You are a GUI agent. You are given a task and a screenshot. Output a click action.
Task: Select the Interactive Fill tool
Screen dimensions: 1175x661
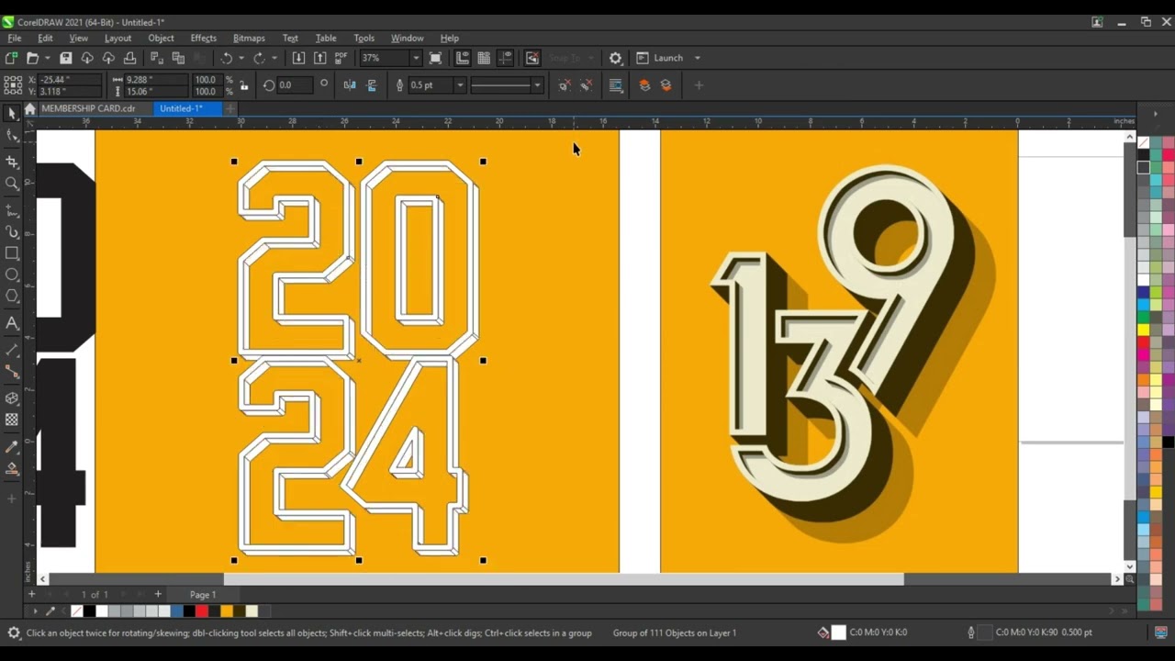tap(12, 469)
